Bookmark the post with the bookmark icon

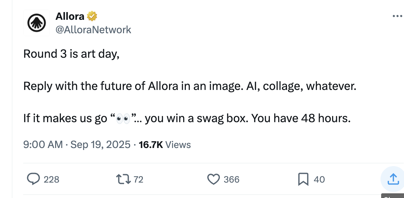[x=303, y=179]
